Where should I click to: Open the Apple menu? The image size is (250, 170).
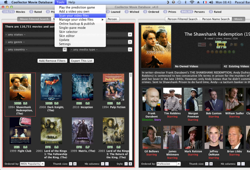tap(6, 2)
